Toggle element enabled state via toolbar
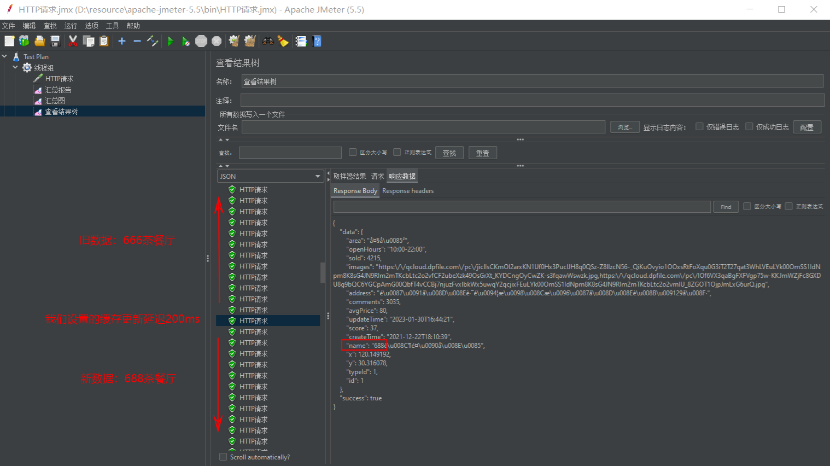 coord(153,41)
